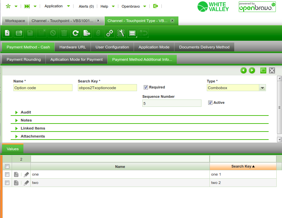
Task: Click the New Record toolbar icon
Action: [x=8, y=33]
